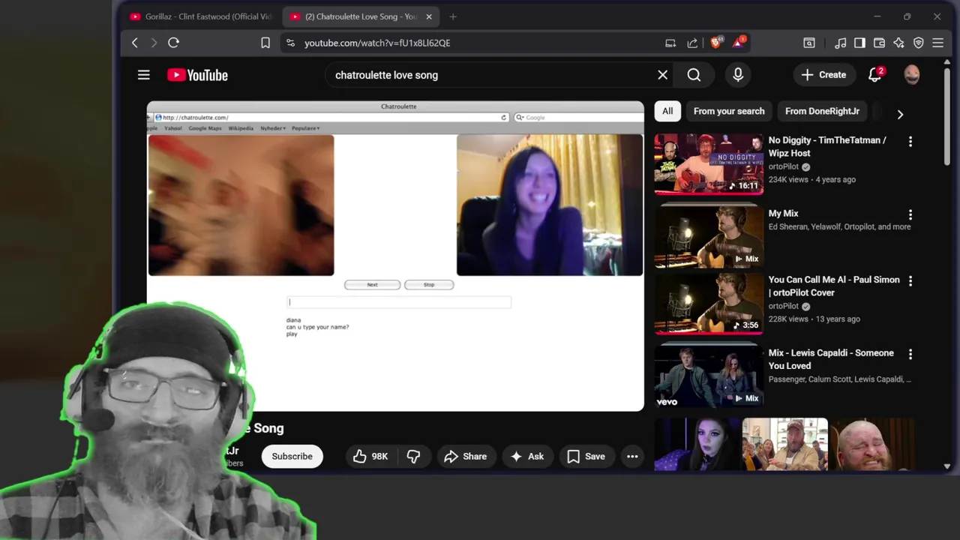Image resolution: width=960 pixels, height=540 pixels.
Task: Like the video with 98K thumbs up
Action: (370, 456)
